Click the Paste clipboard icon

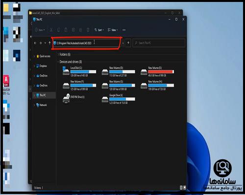(x=66, y=30)
